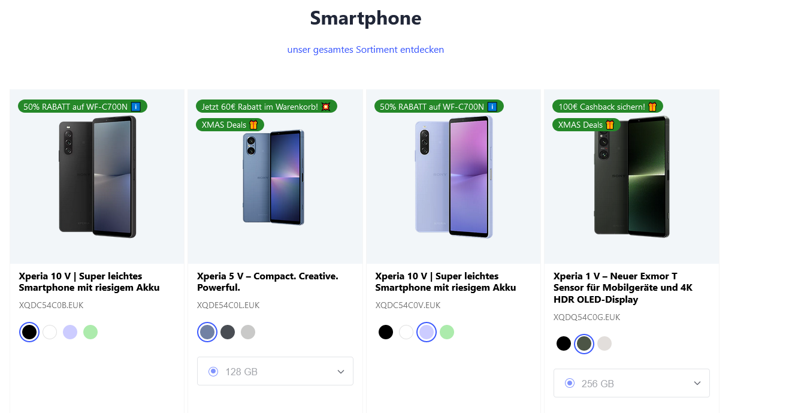Screen dimensions: 789x413
Task: Click the gift icon on 100€ Cashback badge
Action: [652, 107]
